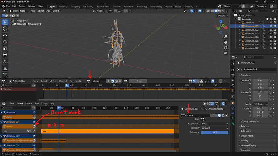The height and width of the screenshot is (156, 278).
Task: Click the zoom magnifier icon in viewport
Action: coord(226,37)
